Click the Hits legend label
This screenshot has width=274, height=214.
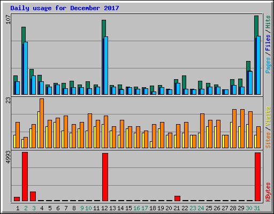(268, 22)
